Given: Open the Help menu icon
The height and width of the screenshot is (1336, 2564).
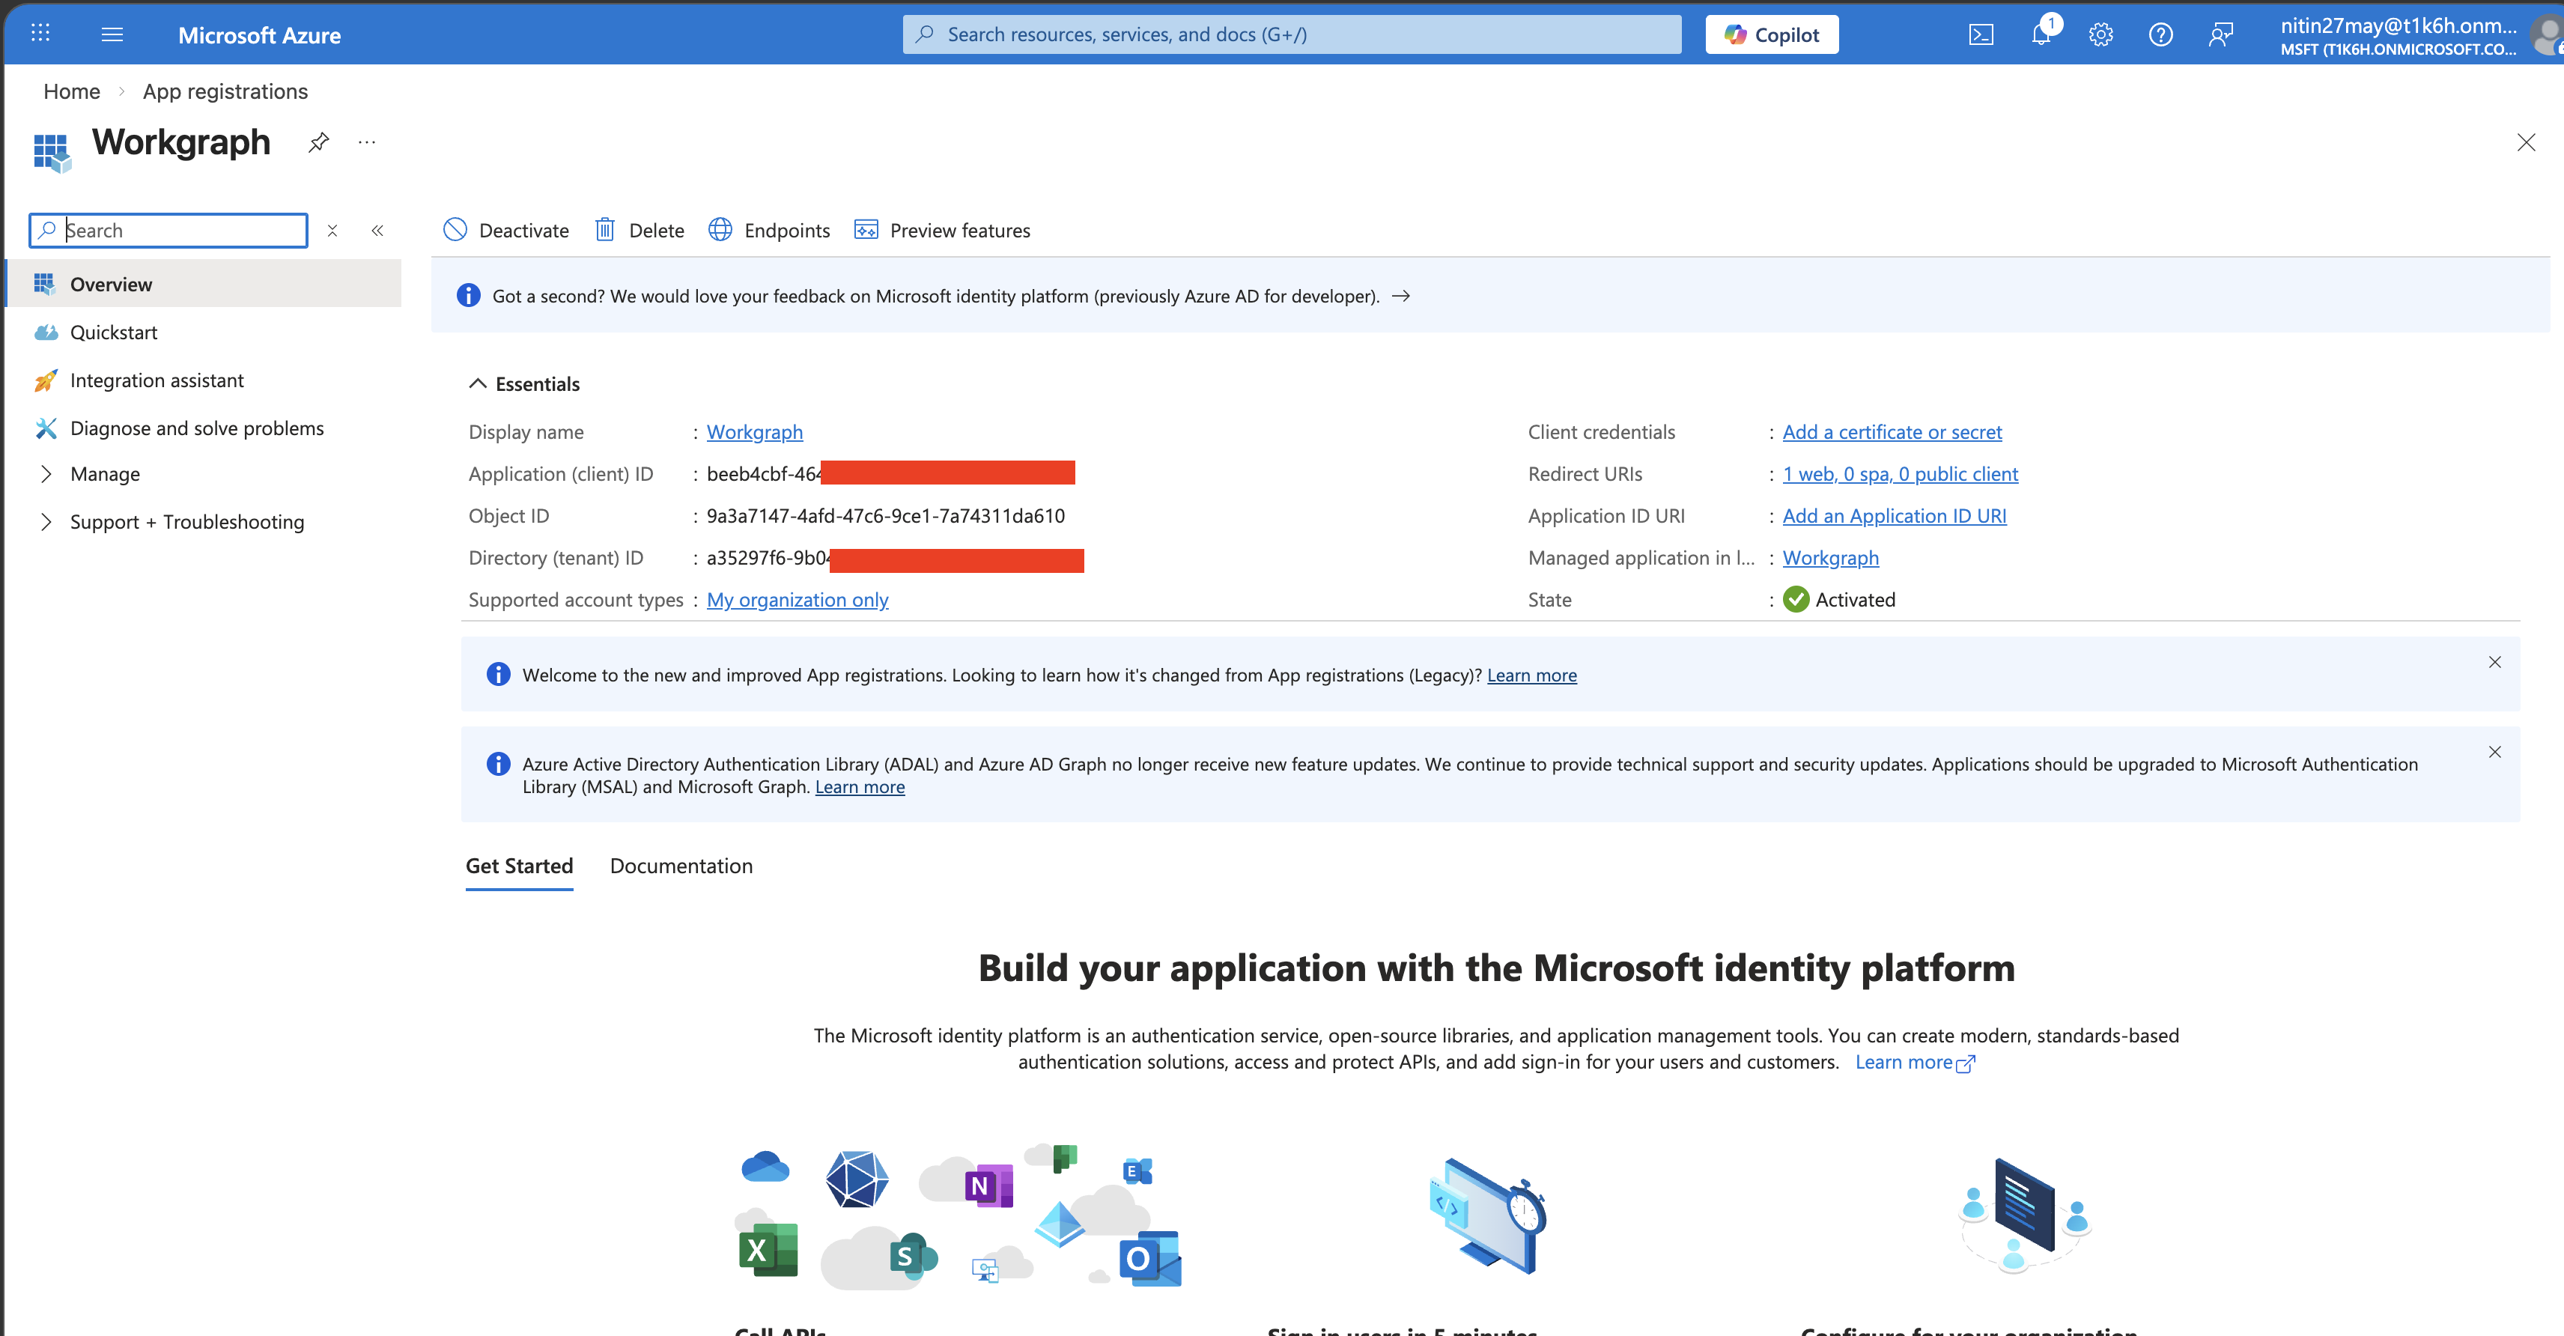Looking at the screenshot, I should pyautogui.click(x=2161, y=34).
